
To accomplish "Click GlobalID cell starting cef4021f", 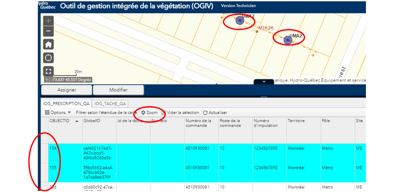I will (99, 153).
